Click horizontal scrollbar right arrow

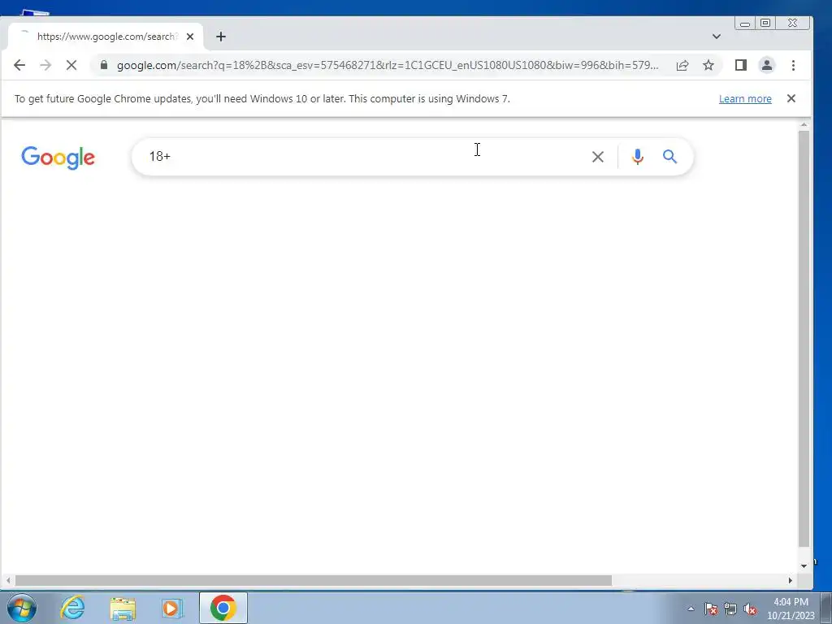tap(790, 580)
